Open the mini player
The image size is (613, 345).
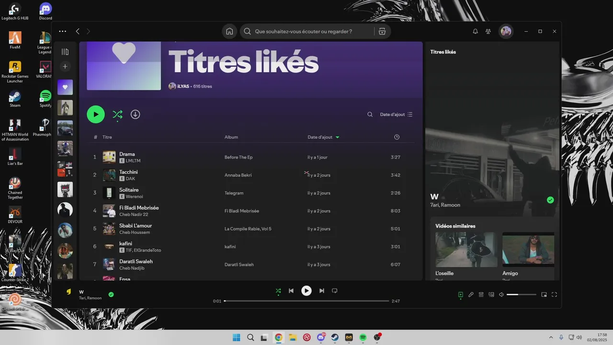click(x=544, y=295)
